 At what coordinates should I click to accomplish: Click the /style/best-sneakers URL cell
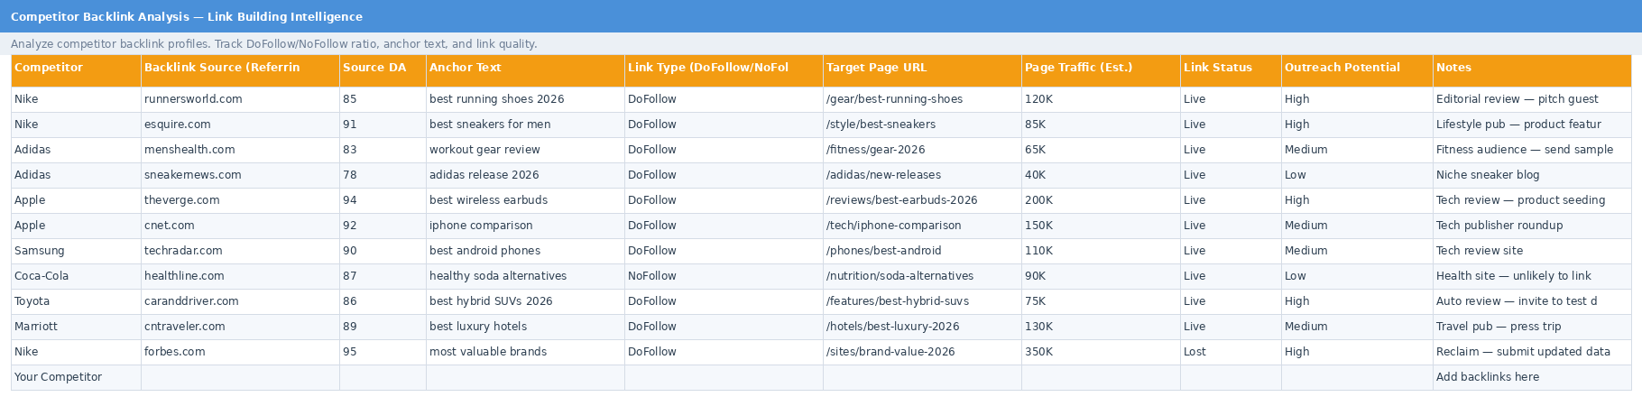coord(922,125)
